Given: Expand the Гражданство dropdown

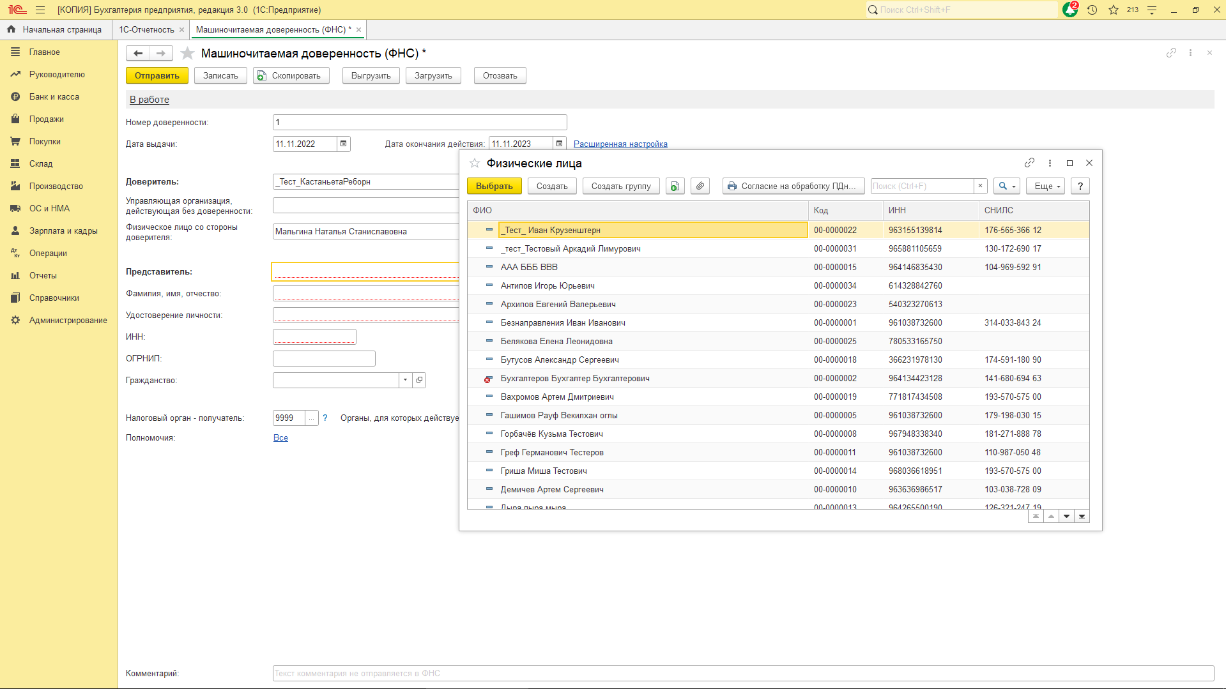Looking at the screenshot, I should tap(405, 380).
